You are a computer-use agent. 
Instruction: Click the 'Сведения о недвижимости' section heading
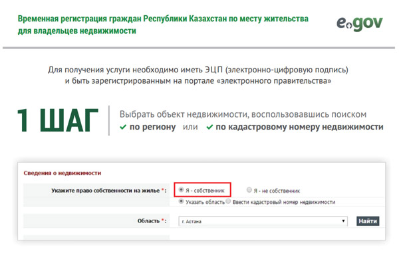(x=63, y=173)
